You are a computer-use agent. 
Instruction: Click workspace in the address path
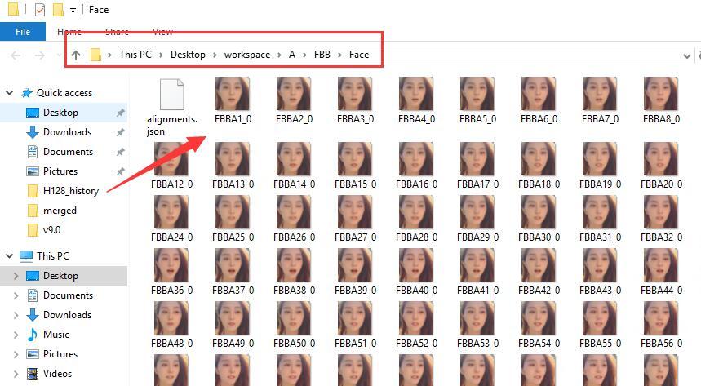[247, 55]
